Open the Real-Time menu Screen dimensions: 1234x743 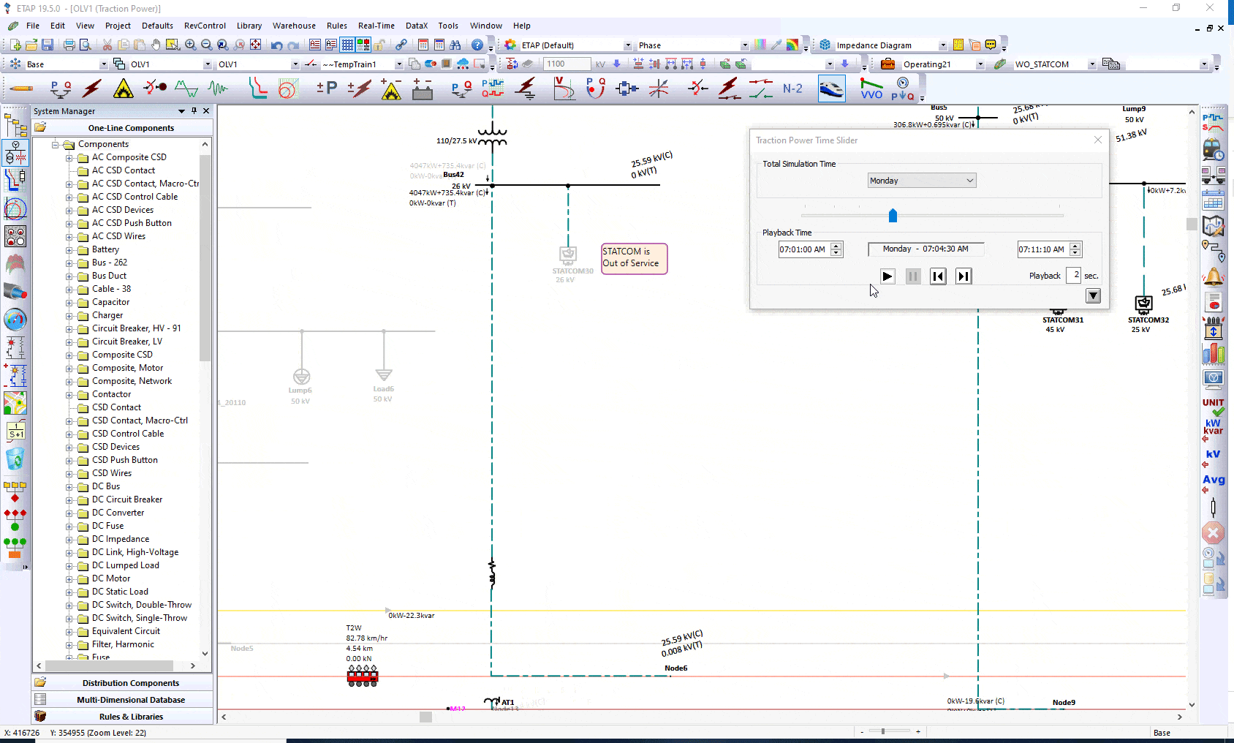pos(376,26)
